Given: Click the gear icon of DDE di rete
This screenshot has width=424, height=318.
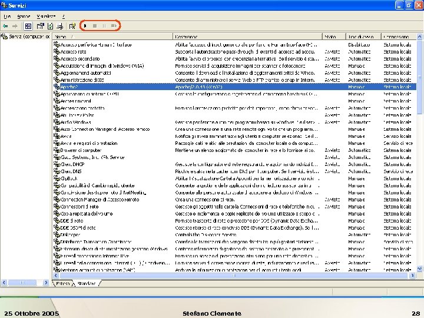Looking at the screenshot, I should (57, 220).
